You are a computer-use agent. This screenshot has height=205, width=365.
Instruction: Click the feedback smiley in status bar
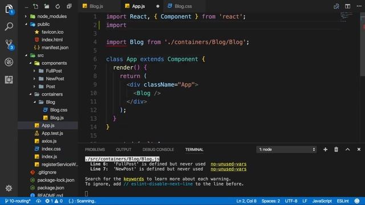(x=357, y=201)
